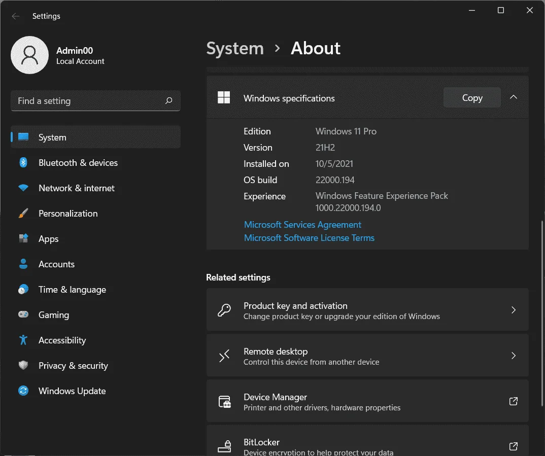
Task: Go to Network & internet
Action: tap(95, 188)
